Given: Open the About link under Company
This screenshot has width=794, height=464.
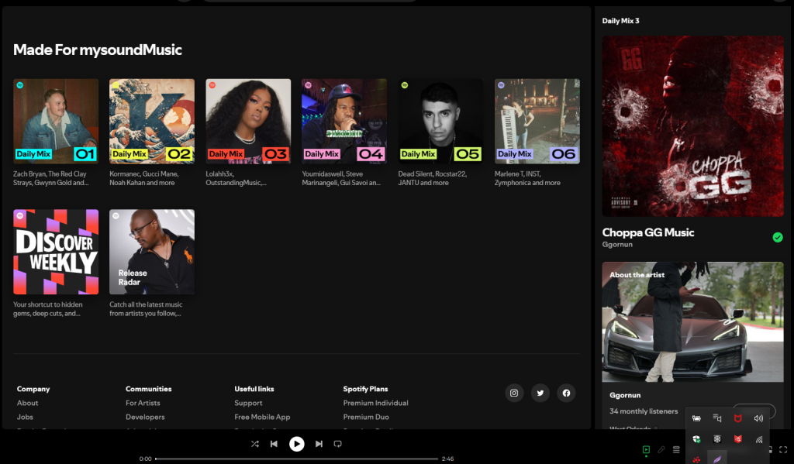Looking at the screenshot, I should click(x=27, y=404).
